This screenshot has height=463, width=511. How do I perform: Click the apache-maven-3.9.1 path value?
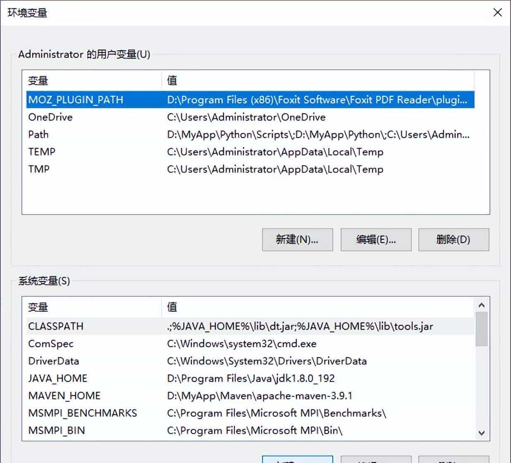tap(260, 396)
